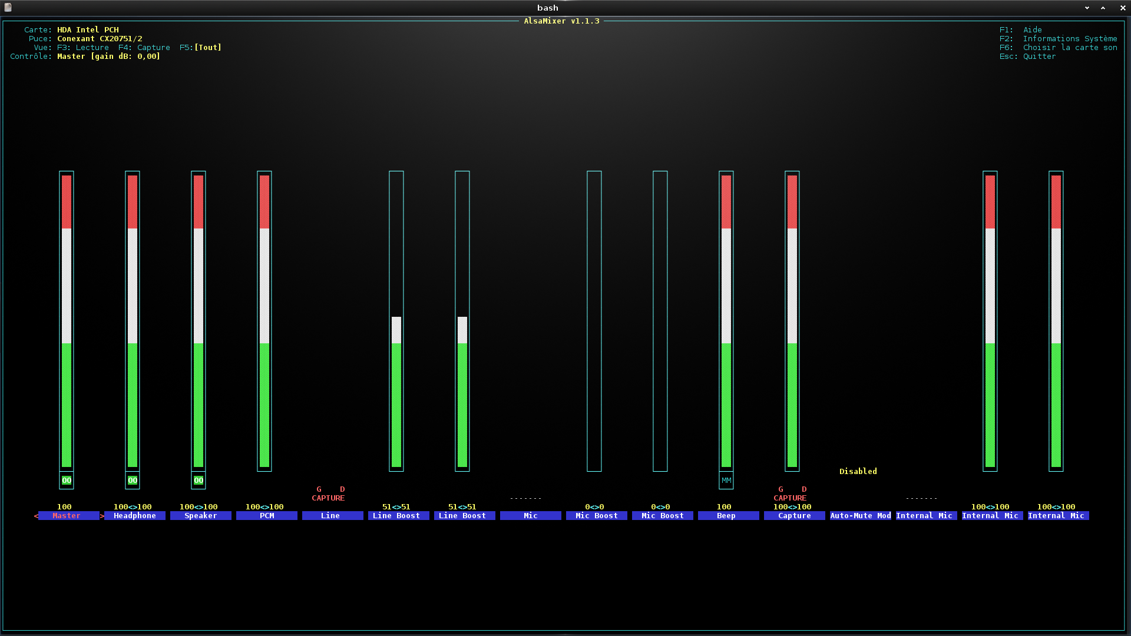Toggle Speaker mute OO indicator
The width and height of the screenshot is (1131, 636).
click(199, 481)
